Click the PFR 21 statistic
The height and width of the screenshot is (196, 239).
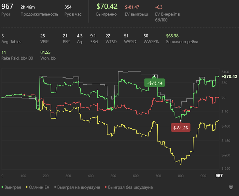tap(66, 39)
